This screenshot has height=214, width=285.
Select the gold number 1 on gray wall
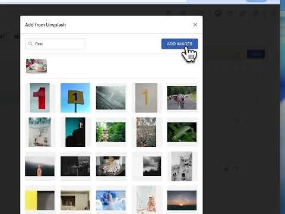pos(146,97)
